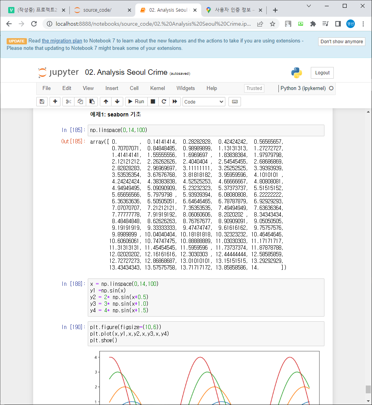Insert cell below with plus icon
Image resolution: width=372 pixels, height=405 pixels.
click(x=55, y=102)
